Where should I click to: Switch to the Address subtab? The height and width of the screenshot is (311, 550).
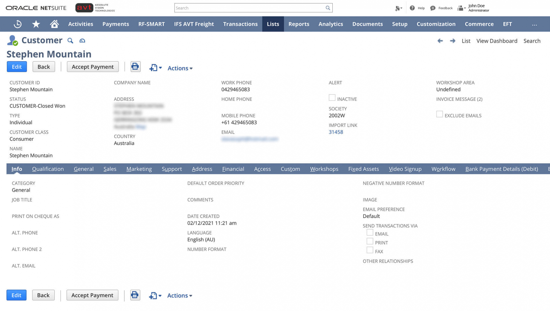coord(202,169)
